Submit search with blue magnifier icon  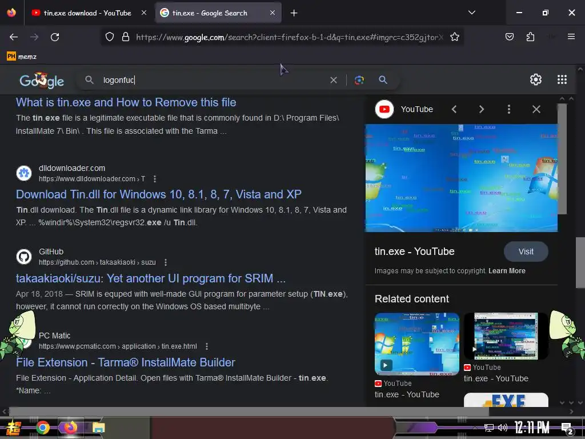(383, 79)
